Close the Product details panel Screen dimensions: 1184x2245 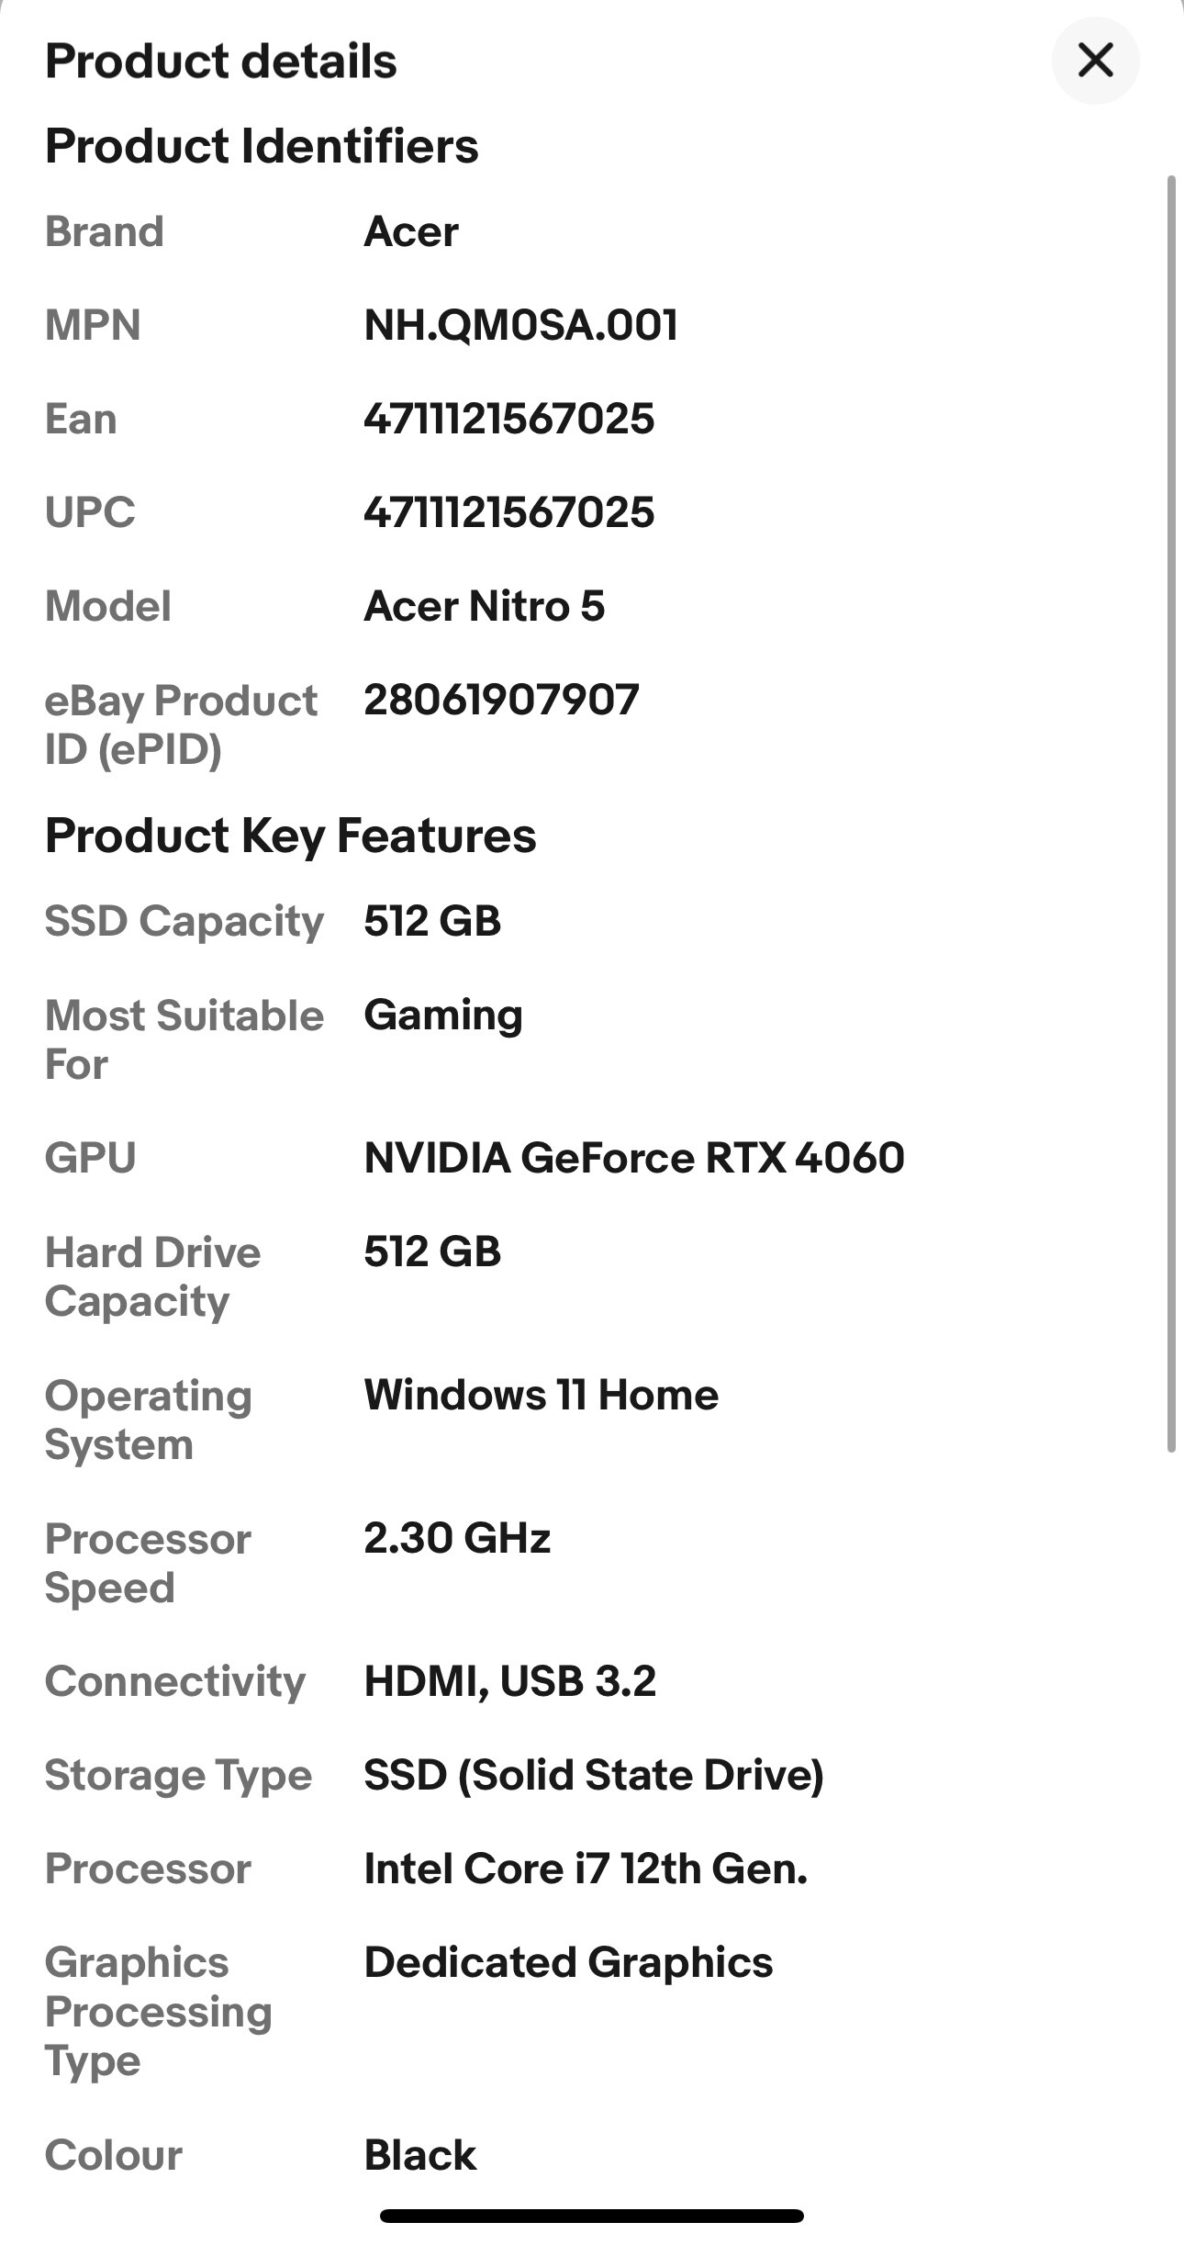tap(1095, 61)
